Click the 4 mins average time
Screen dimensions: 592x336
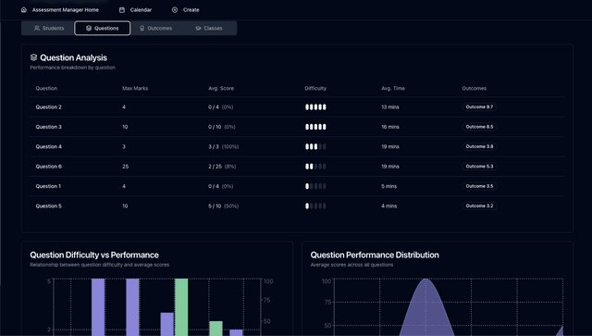[x=388, y=206]
